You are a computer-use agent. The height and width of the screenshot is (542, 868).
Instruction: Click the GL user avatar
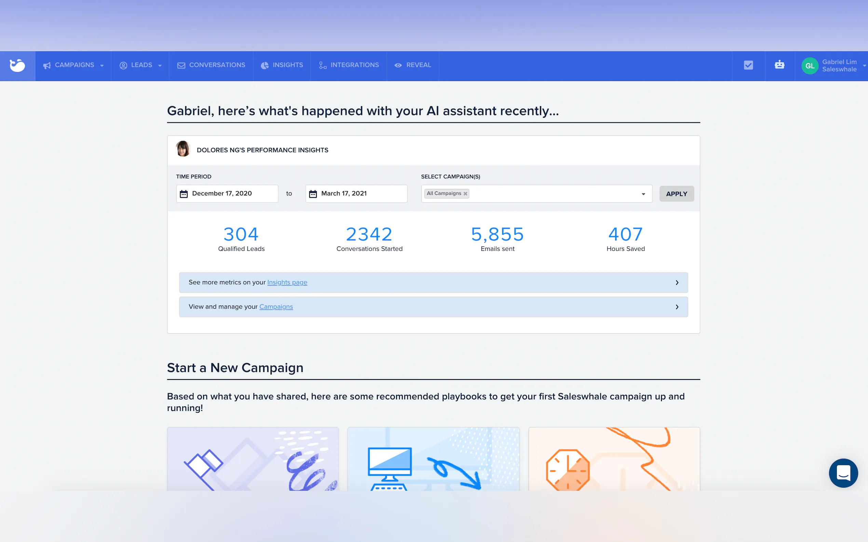(x=810, y=66)
